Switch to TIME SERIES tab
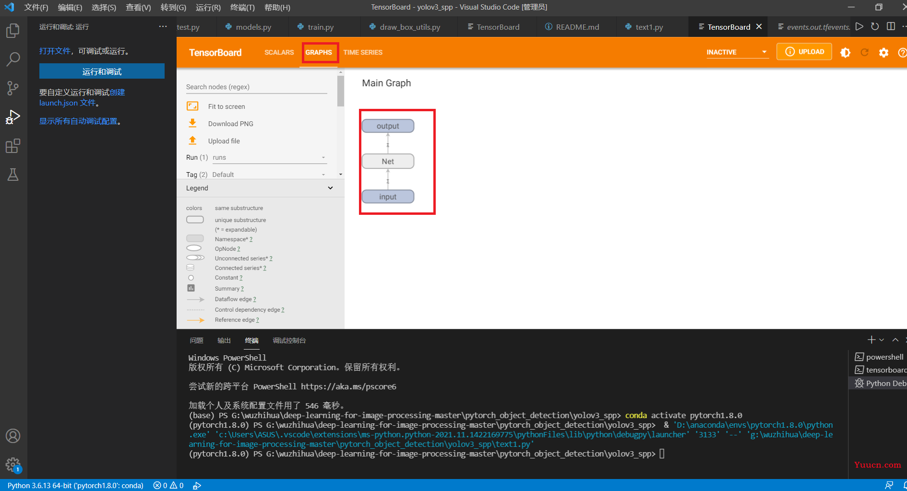 [x=363, y=52]
